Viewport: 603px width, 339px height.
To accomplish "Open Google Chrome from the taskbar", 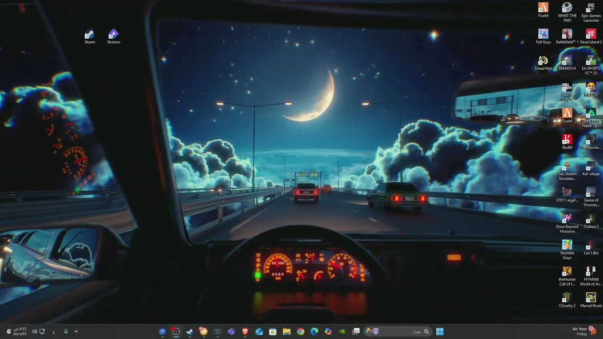I will [x=301, y=331].
